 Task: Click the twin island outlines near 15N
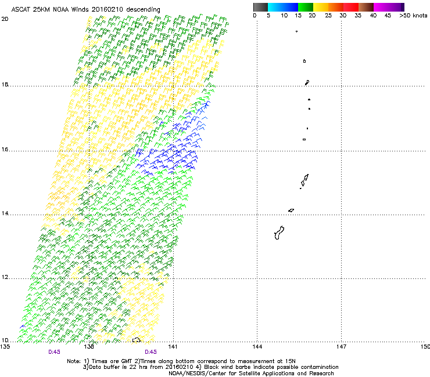304,180
